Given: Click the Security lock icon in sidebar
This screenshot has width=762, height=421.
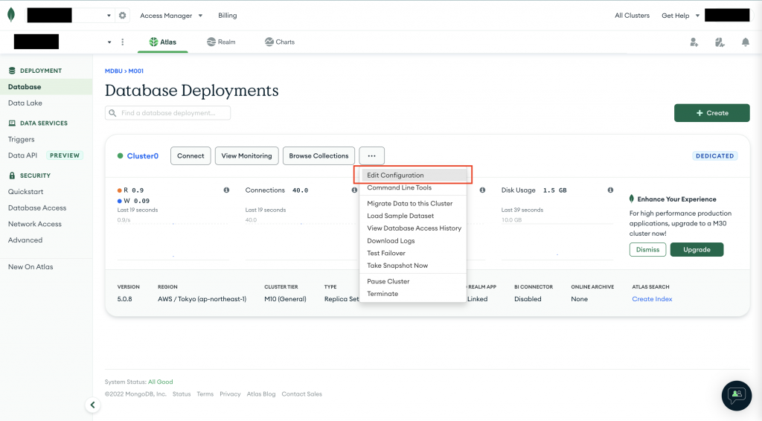Looking at the screenshot, I should coord(12,176).
